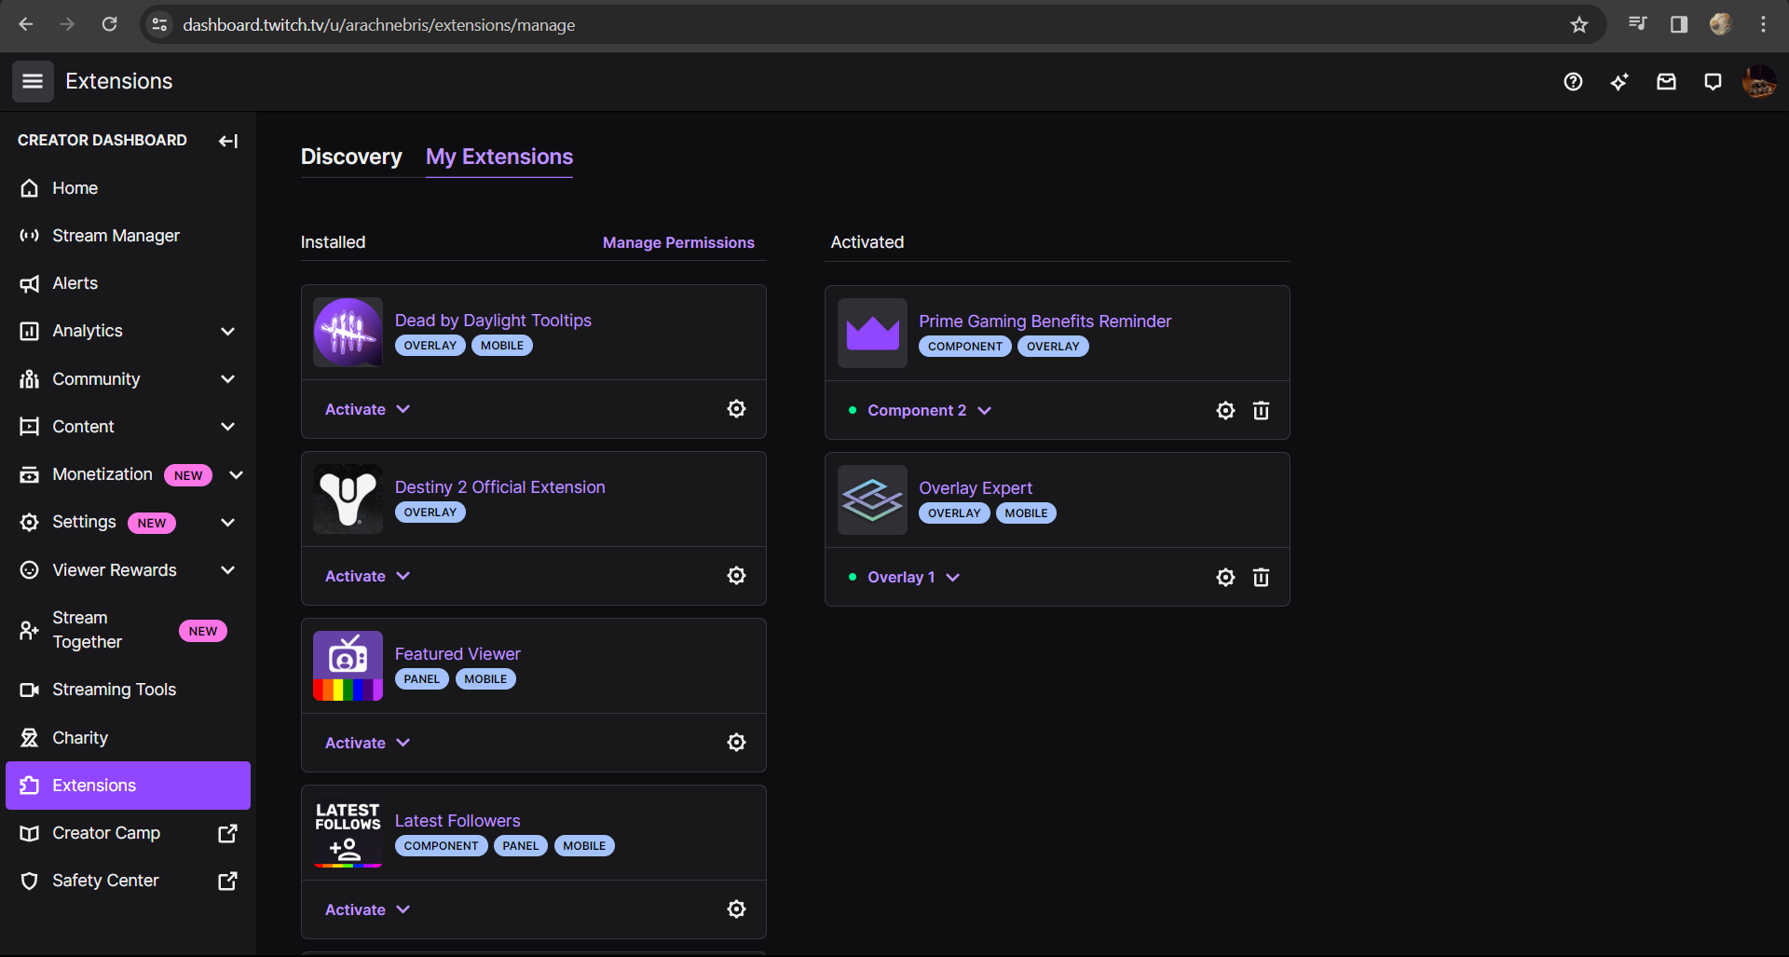
Task: Select Extensions in the sidebar
Action: click(x=128, y=786)
